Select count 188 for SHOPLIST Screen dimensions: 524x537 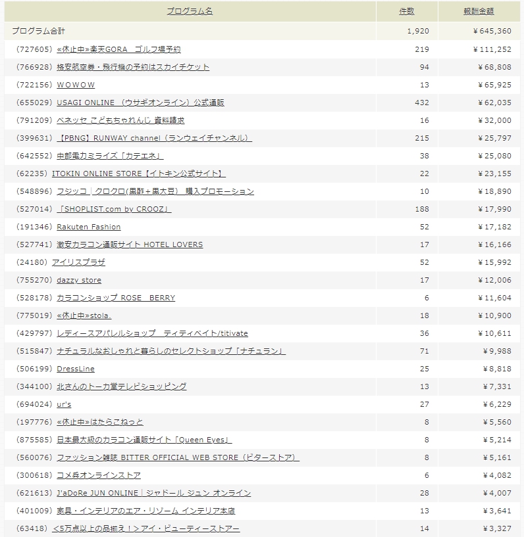click(422, 209)
